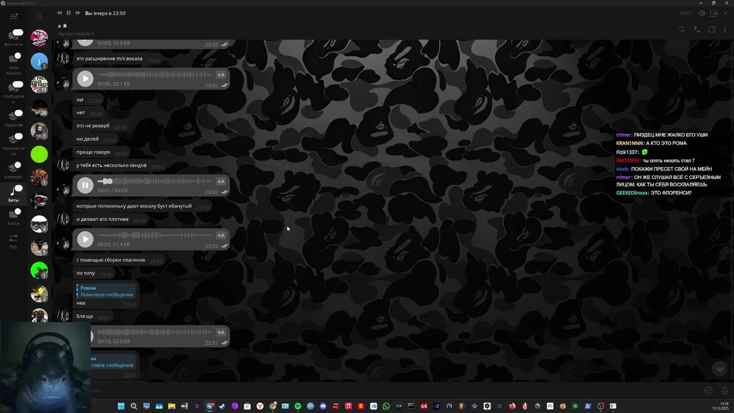
Task: Toggle the right info side panel
Action: (x=712, y=29)
